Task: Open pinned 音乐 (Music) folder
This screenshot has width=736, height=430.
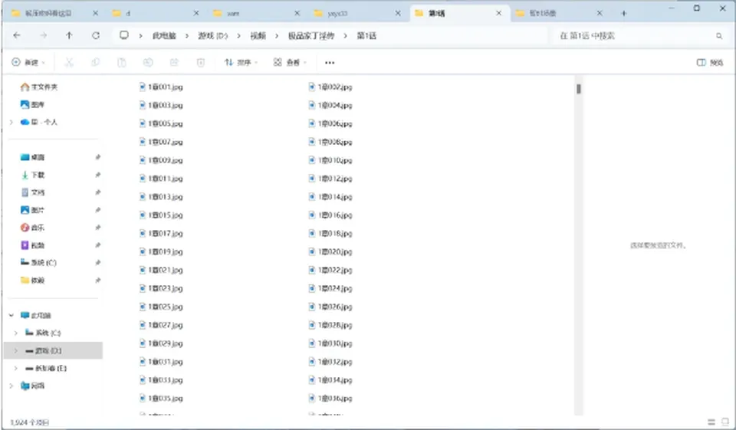Action: pos(32,227)
